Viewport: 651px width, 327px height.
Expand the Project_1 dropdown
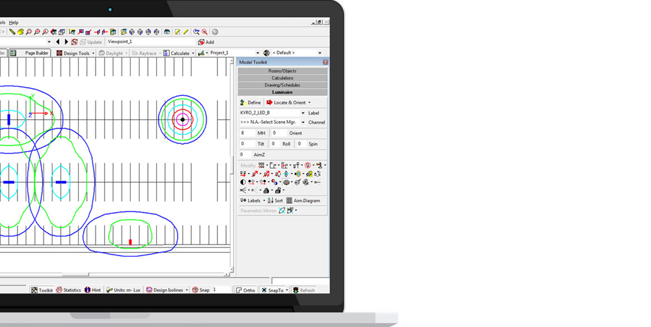point(257,53)
